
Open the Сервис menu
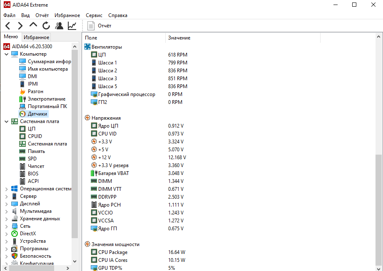94,15
